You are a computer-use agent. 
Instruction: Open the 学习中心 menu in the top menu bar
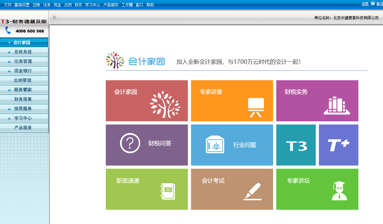93,5
